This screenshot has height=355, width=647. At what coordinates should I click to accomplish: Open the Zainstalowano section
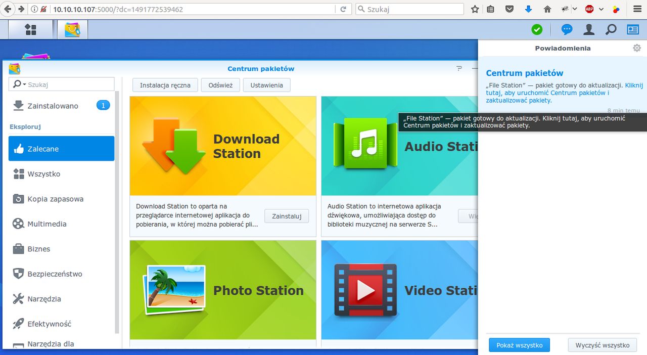coord(62,106)
